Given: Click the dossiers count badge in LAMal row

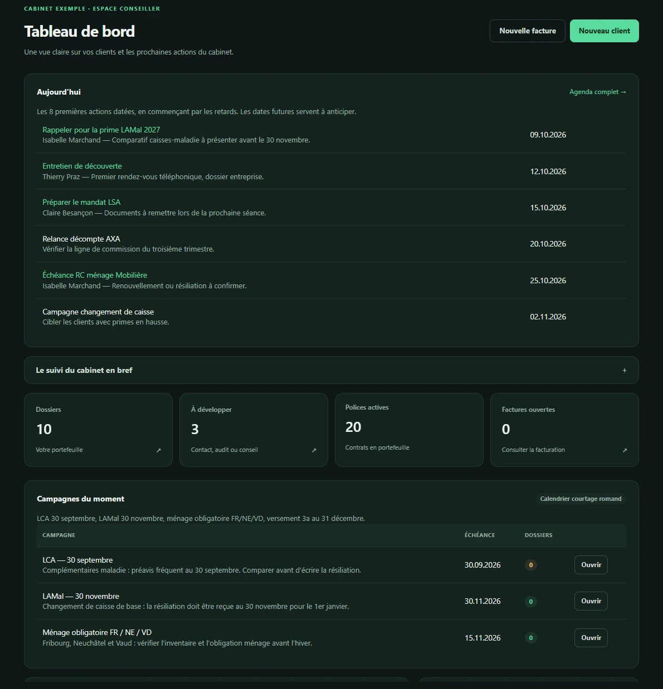Looking at the screenshot, I should point(531,602).
